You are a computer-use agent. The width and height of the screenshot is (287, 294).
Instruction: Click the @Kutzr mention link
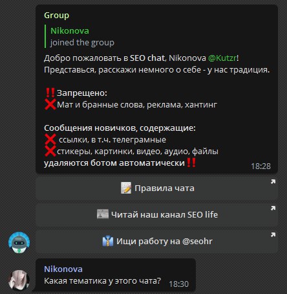[x=222, y=58]
